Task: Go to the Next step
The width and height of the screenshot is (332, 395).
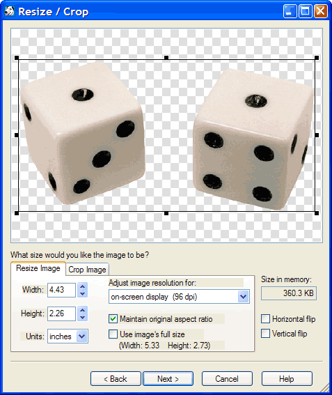Action: [168, 378]
